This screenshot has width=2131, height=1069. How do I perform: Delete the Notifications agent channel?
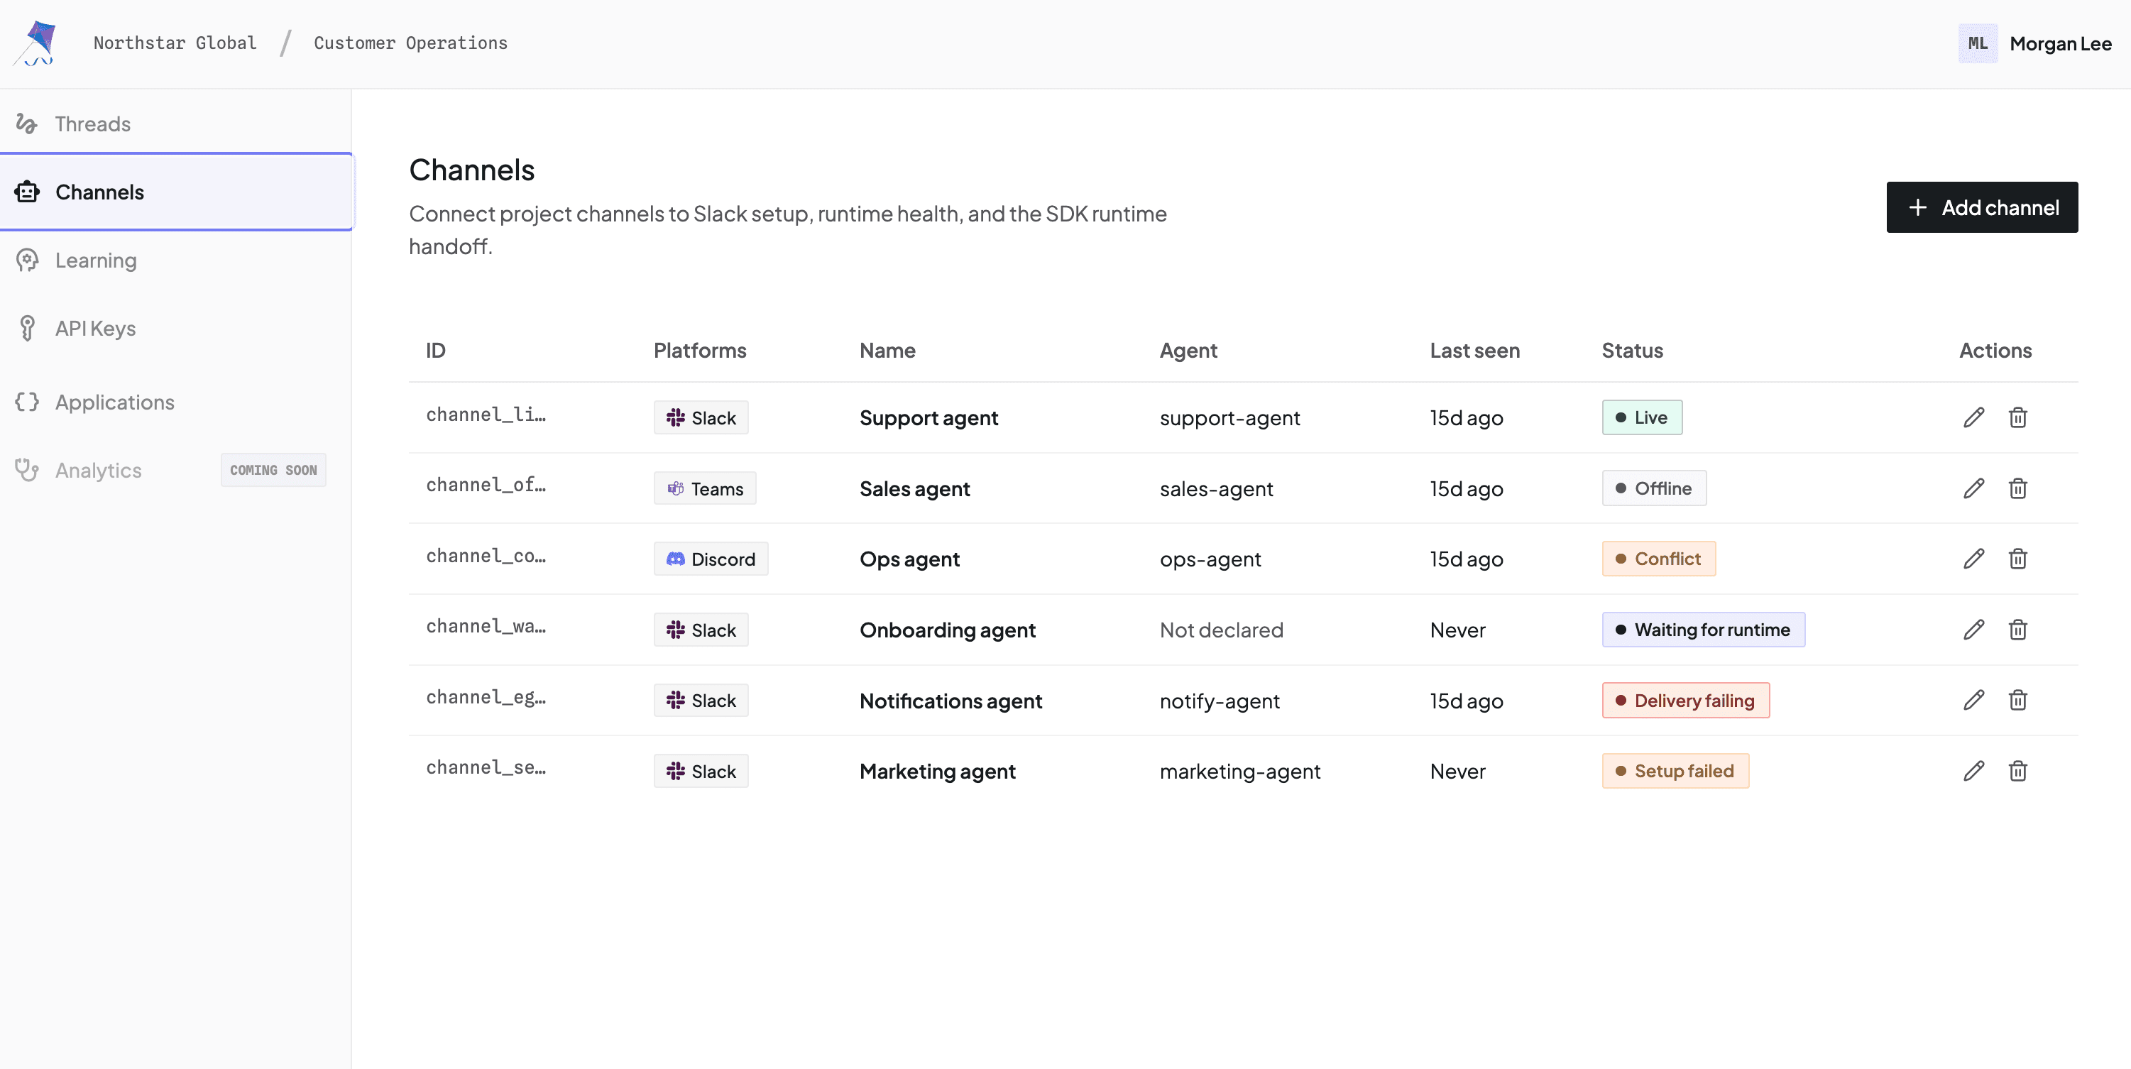click(x=2017, y=700)
